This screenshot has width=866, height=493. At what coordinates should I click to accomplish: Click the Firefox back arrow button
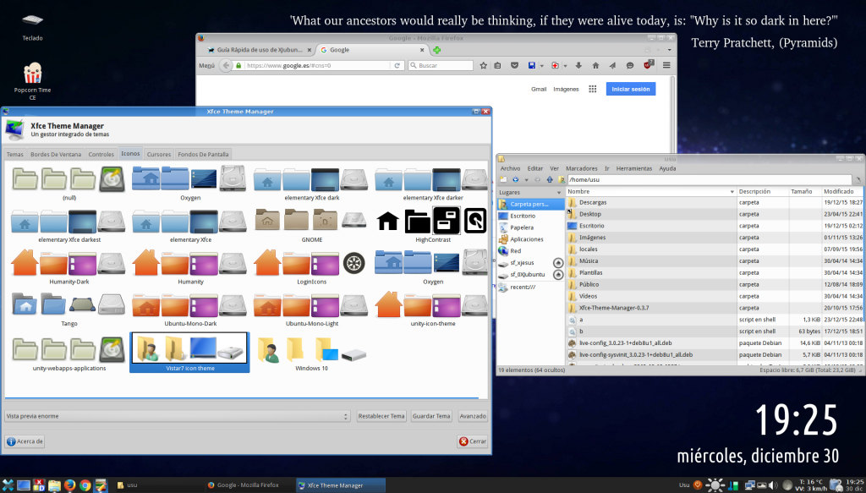tap(225, 65)
